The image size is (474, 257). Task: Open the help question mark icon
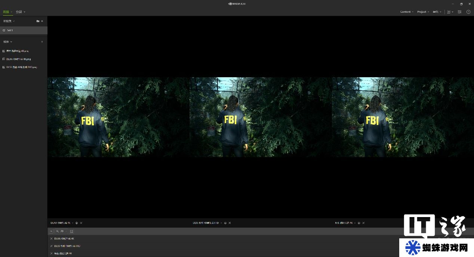pyautogui.click(x=468, y=12)
